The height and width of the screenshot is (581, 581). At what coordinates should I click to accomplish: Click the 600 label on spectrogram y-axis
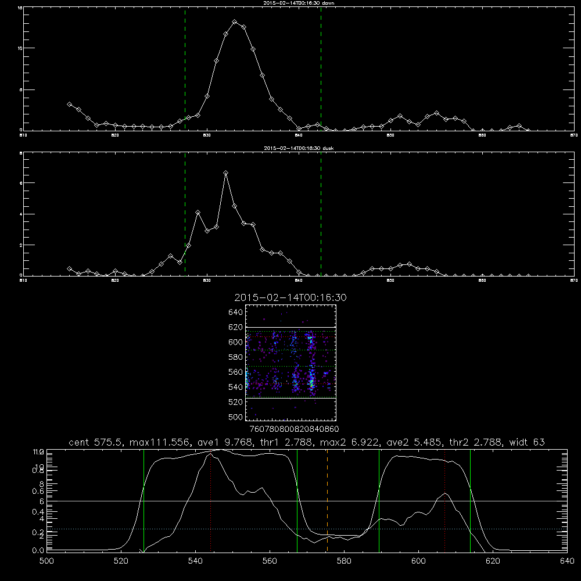pyautogui.click(x=236, y=342)
